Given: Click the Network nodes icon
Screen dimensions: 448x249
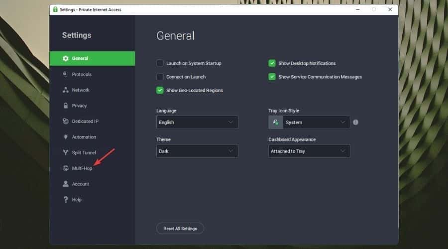Looking at the screenshot, I should pos(65,90).
